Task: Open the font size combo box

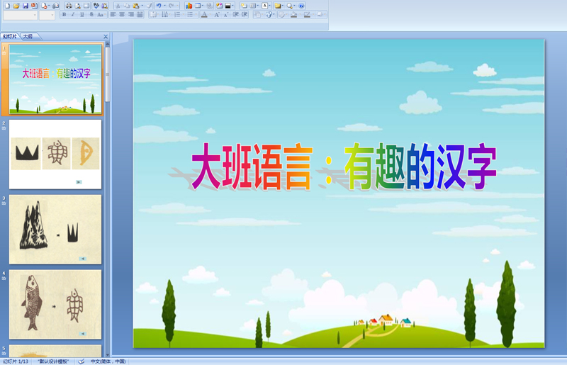Action: [47, 15]
